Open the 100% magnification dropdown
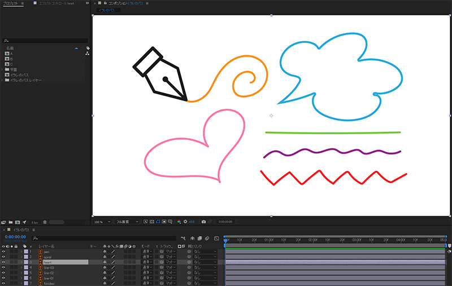Viewport: 452px width, 286px height. click(x=101, y=222)
